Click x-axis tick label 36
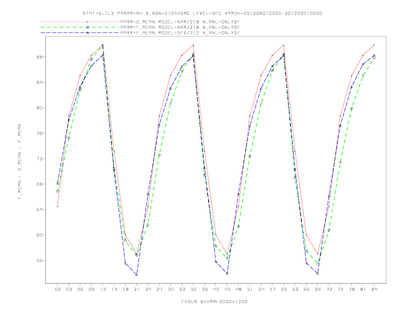This screenshot has width=408, height=315. (x=193, y=289)
